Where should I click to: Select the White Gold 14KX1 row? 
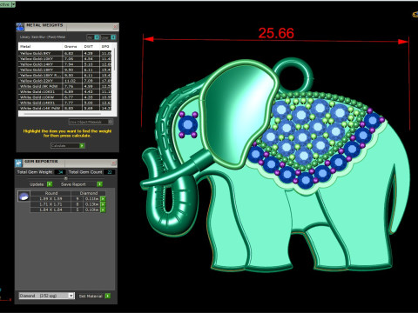pyautogui.click(x=65, y=103)
